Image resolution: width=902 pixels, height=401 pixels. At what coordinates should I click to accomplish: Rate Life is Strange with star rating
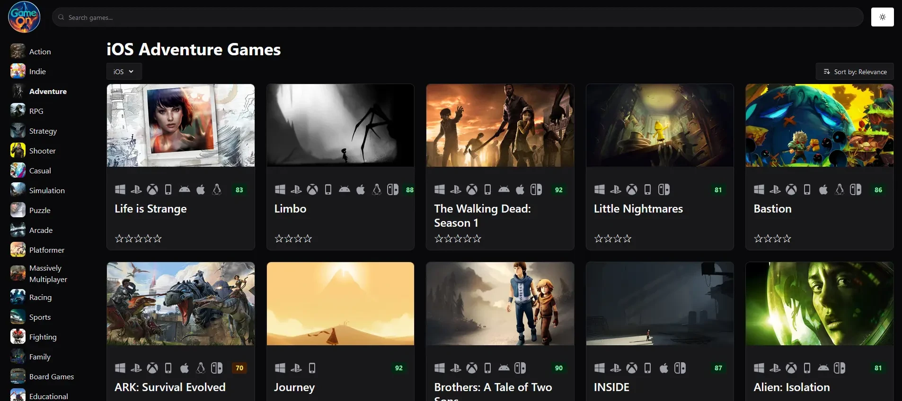[138, 239]
